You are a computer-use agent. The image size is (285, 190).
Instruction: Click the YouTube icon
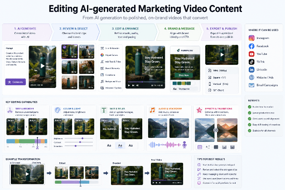[x=251, y=54]
